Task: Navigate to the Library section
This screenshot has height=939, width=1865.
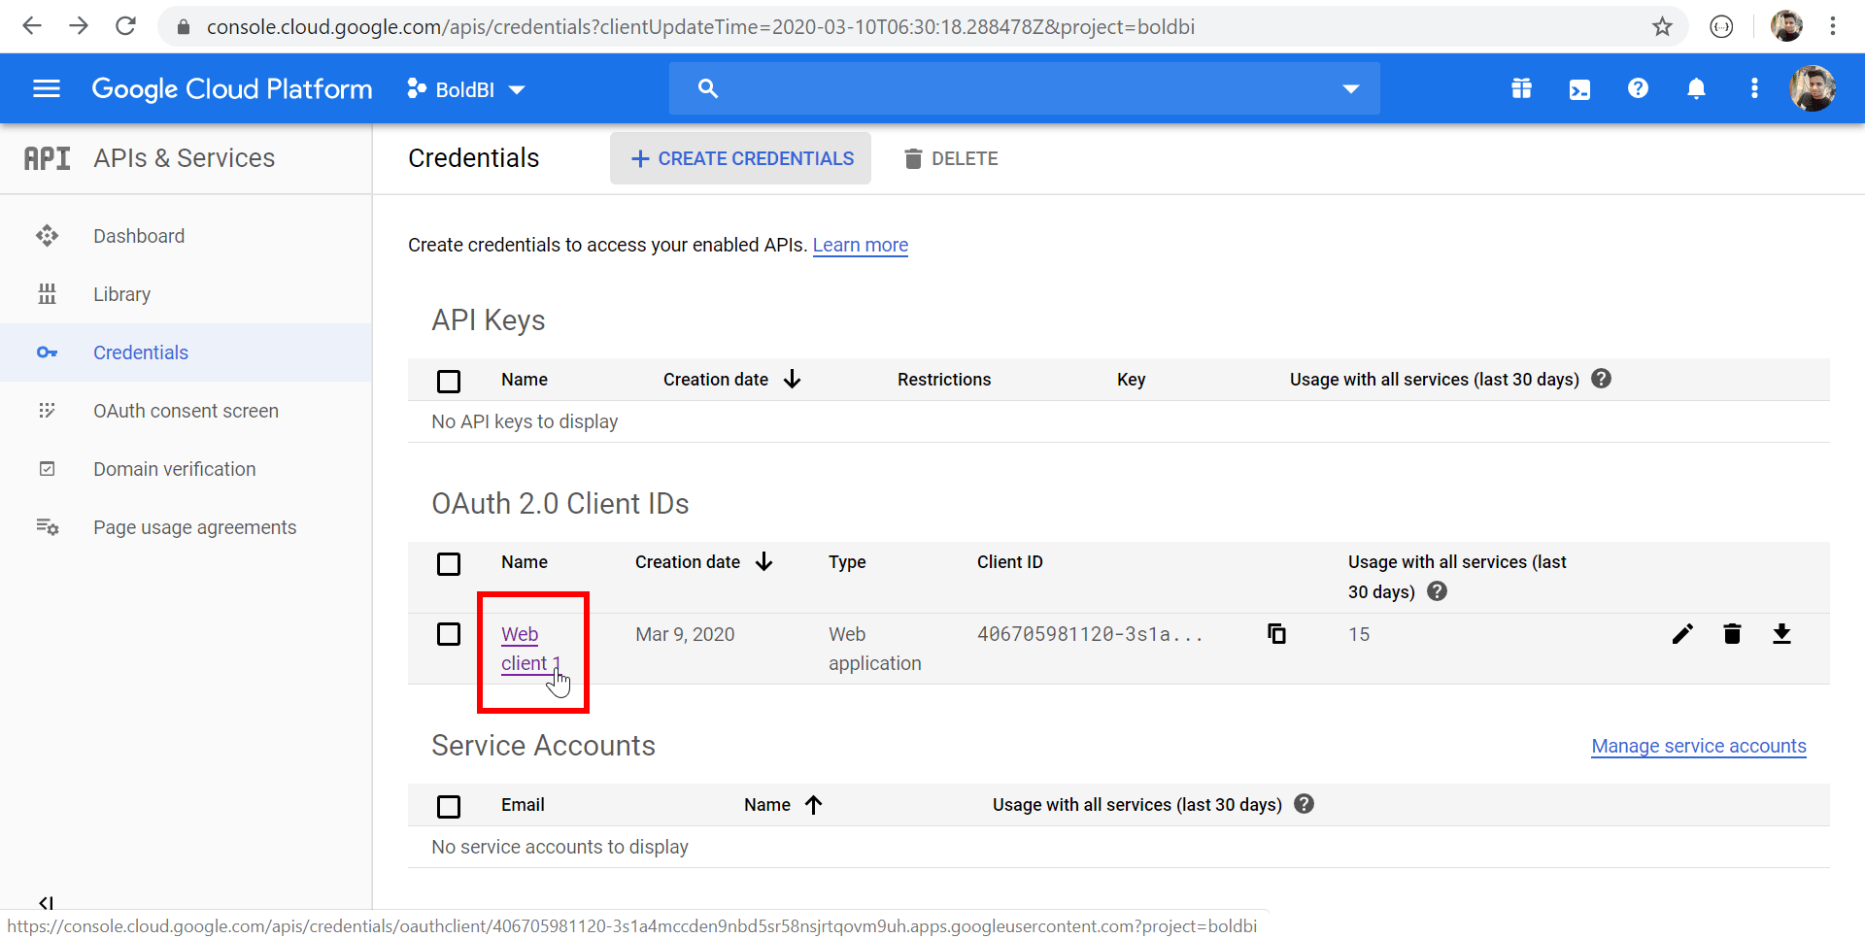Action: pos(122,293)
